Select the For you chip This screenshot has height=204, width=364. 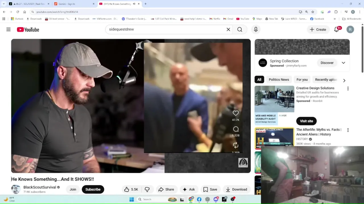(x=302, y=80)
